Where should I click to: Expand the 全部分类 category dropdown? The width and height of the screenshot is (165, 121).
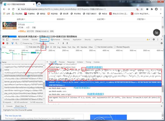(x=21, y=19)
